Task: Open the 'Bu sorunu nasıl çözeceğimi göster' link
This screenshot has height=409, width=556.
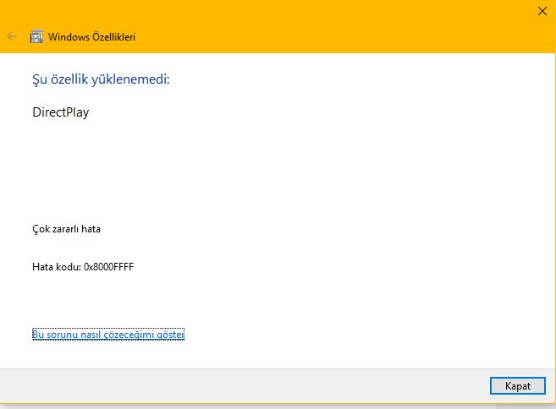Action: pos(108,335)
